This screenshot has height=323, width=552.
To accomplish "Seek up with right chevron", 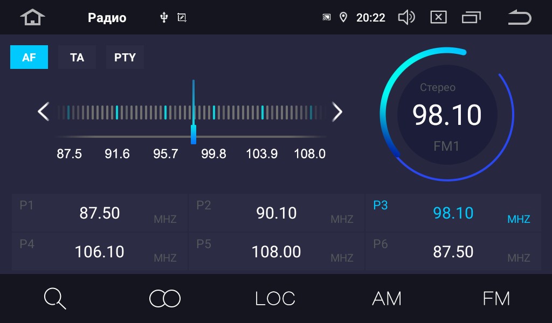I will click(x=337, y=112).
